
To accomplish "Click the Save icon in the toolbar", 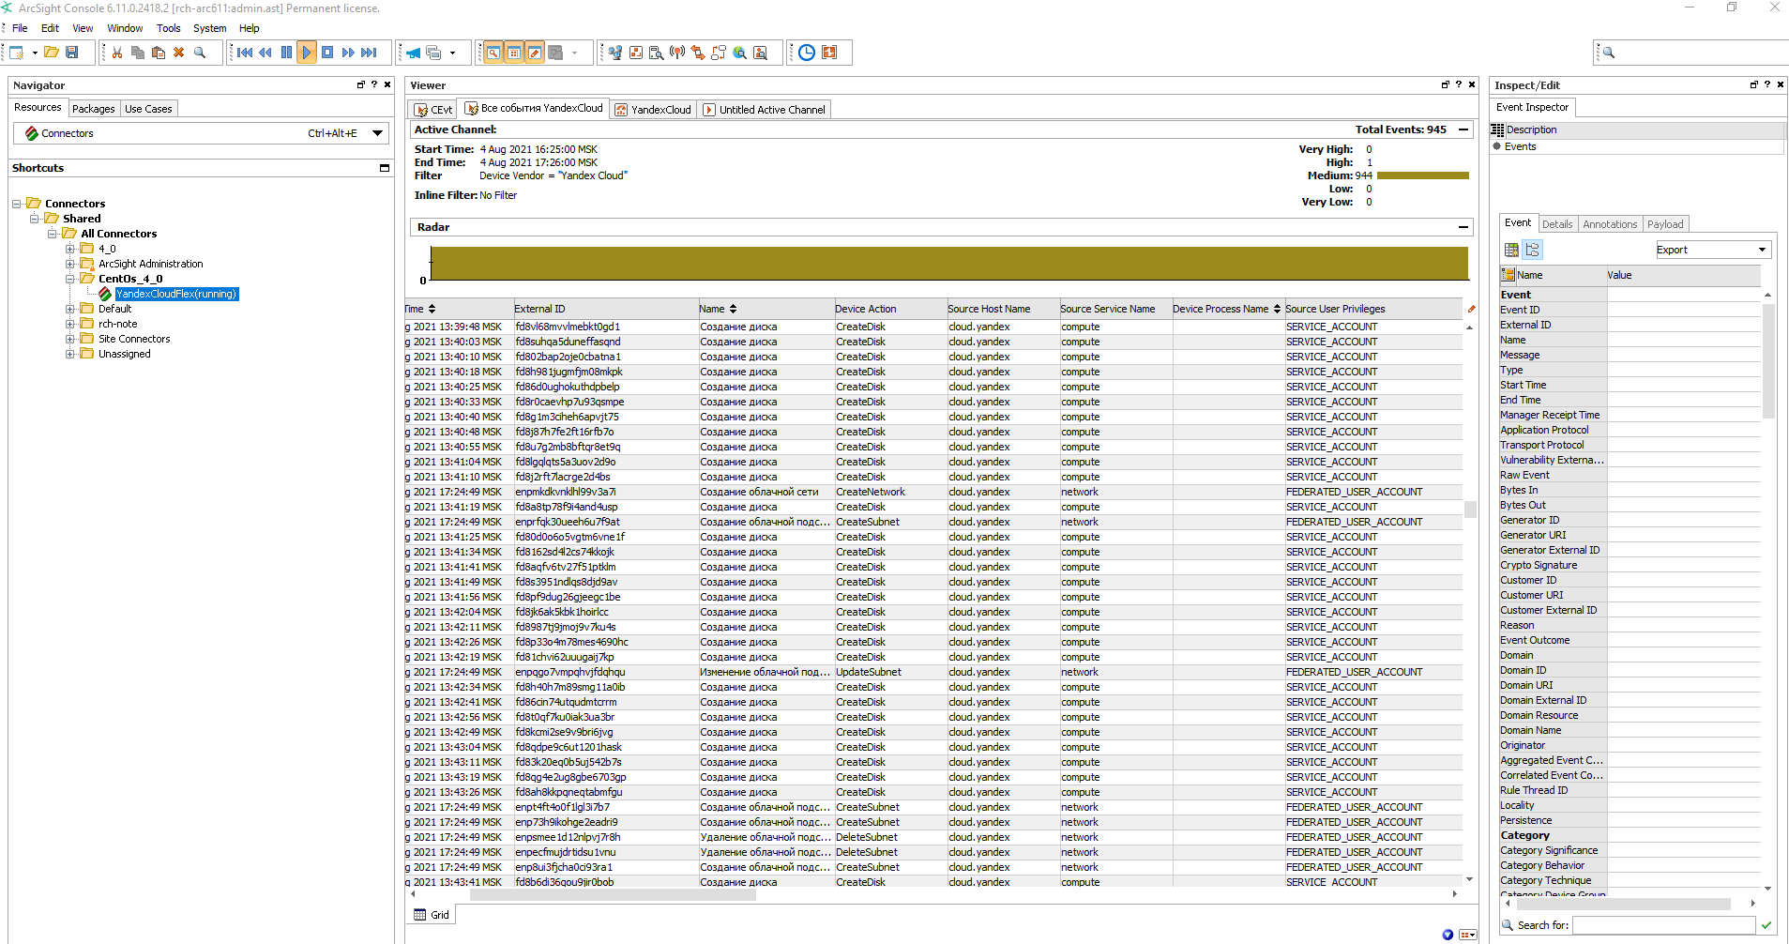I will (x=72, y=53).
